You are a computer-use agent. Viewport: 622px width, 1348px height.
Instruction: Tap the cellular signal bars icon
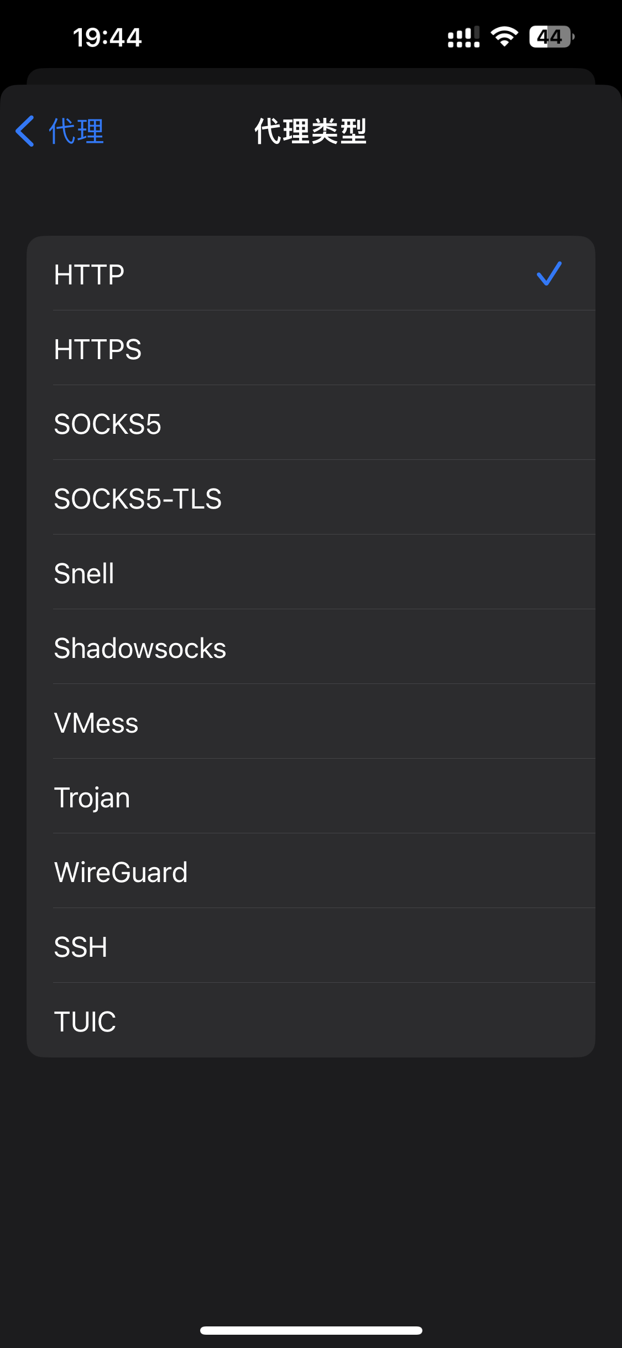coord(463,37)
